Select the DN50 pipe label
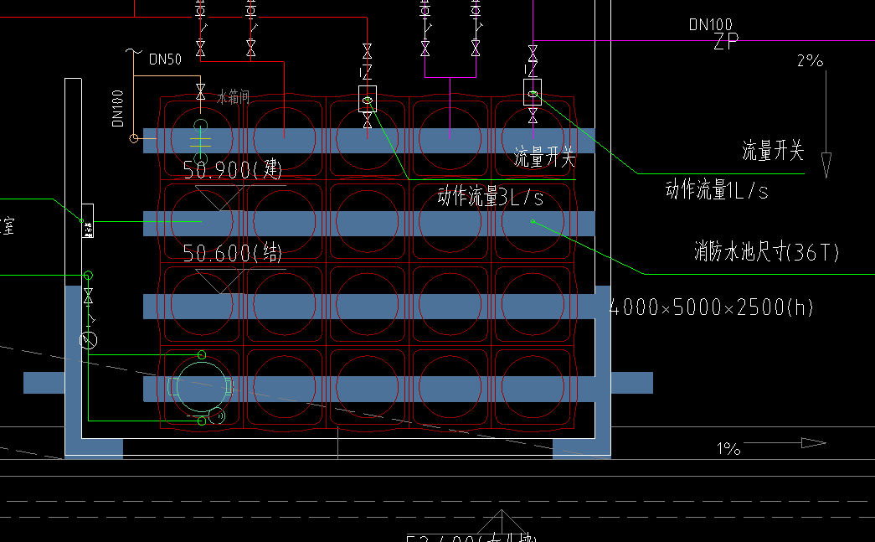The image size is (875, 542). [165, 59]
